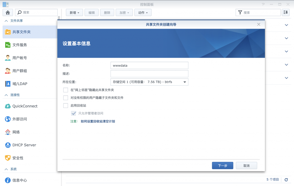
Task: Click the 描述 description input field
Action: click(x=149, y=74)
